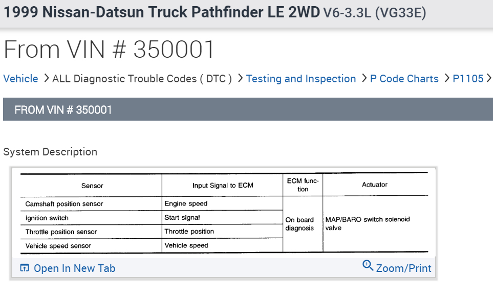Viewport: 493px width, 297px height.
Task: Select ALL Diagnostic Trouble Codes breadcrumb
Action: tap(142, 79)
